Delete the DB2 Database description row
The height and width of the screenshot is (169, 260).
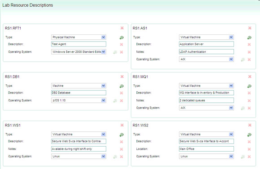[x=121, y=93]
